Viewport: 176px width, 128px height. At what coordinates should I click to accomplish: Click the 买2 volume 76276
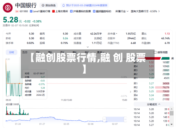click(x=166, y=87)
